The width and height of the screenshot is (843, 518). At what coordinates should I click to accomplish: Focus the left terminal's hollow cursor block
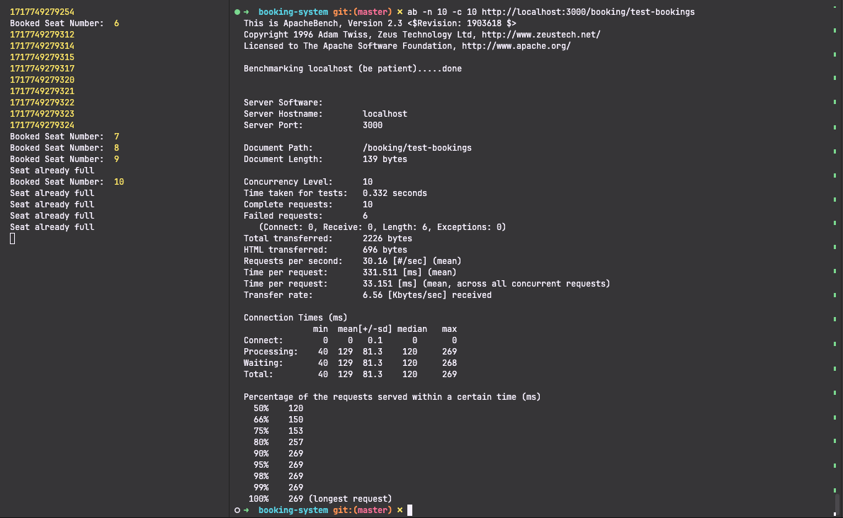pos(13,239)
